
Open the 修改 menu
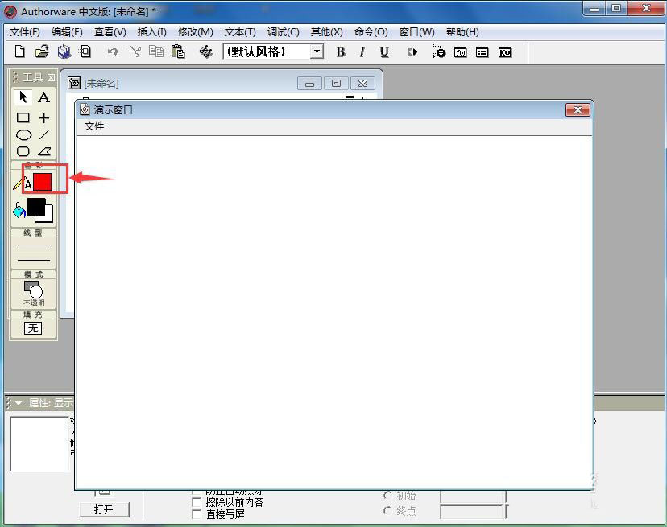(x=196, y=31)
